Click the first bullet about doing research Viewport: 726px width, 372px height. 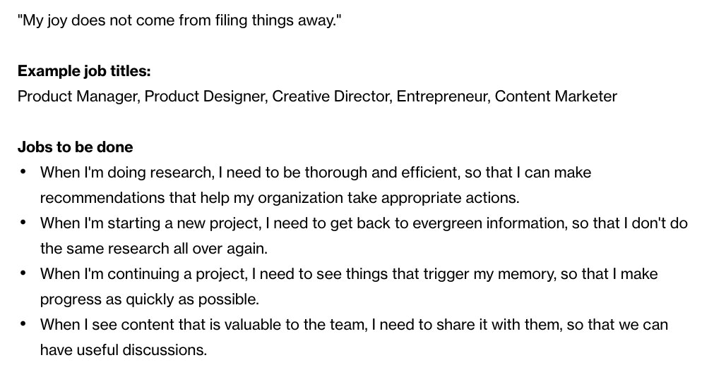tap(316, 185)
